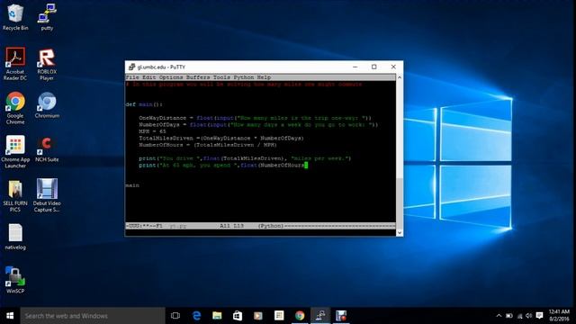Click the PuTTY taskbar button

point(320,316)
